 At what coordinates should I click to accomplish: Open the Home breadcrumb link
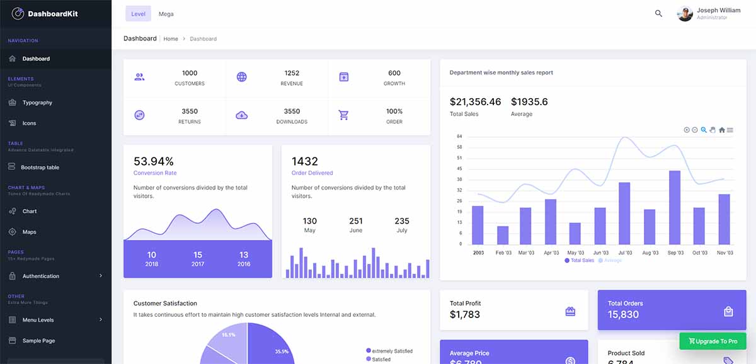point(170,38)
